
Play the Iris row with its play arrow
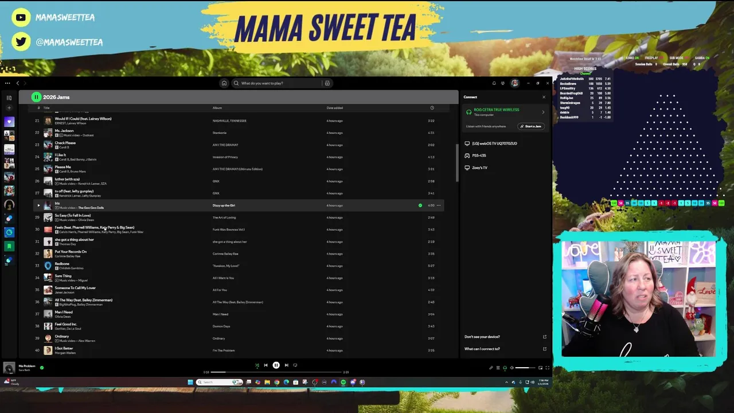click(38, 205)
